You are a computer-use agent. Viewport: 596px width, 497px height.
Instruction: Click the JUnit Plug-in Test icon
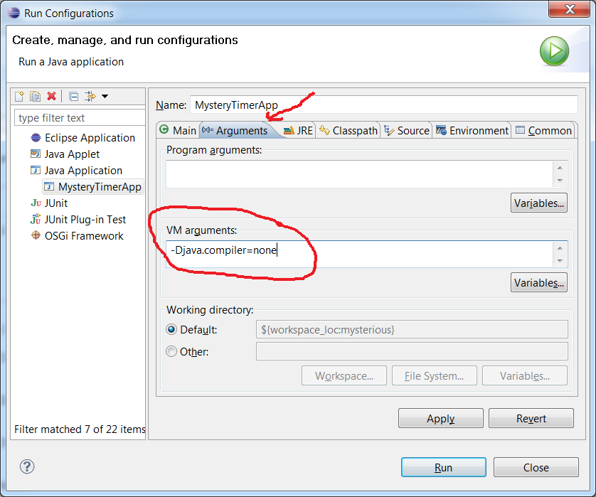36,219
